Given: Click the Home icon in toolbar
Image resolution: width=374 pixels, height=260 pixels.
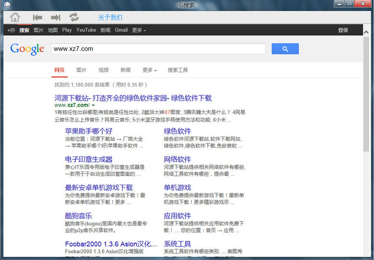Looking at the screenshot, I should click(x=15, y=17).
